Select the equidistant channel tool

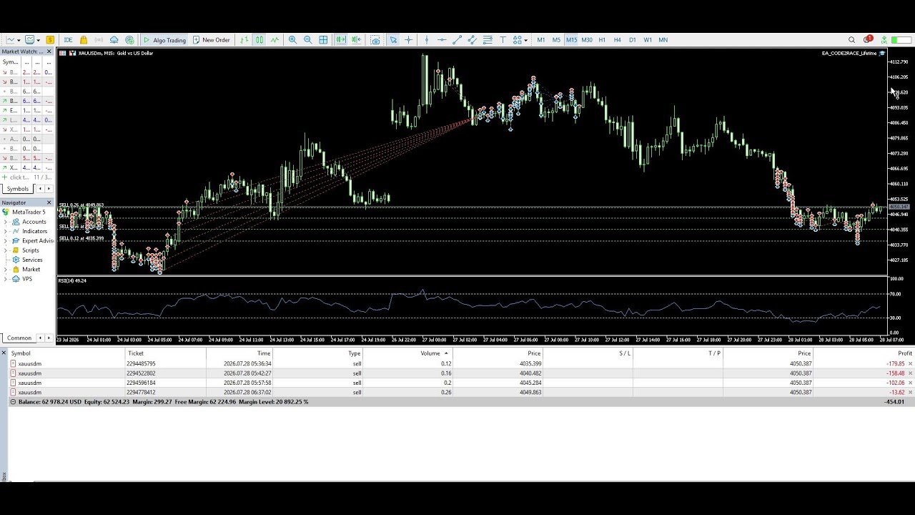pos(472,40)
